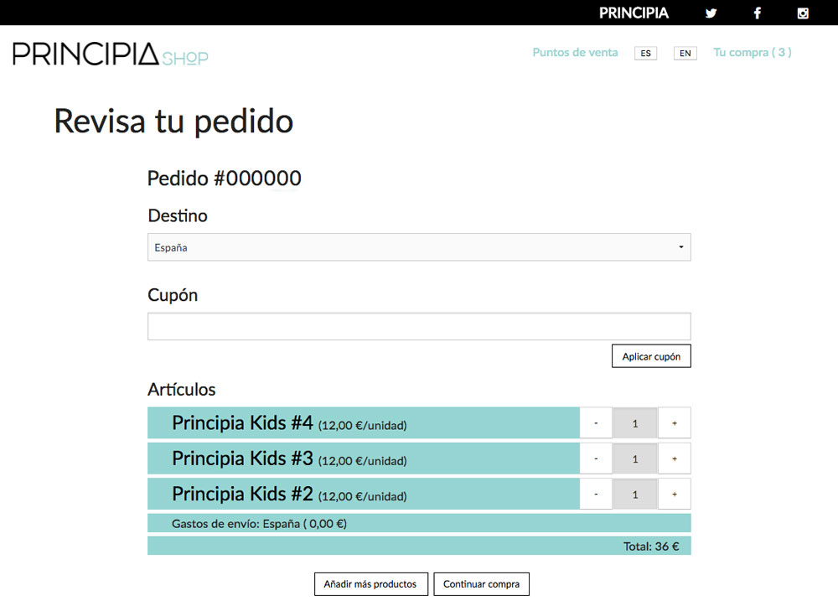Click the Artículos section heading

click(x=182, y=389)
